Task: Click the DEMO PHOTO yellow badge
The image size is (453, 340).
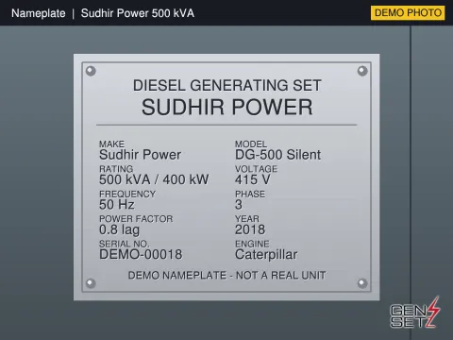Action: (x=408, y=13)
